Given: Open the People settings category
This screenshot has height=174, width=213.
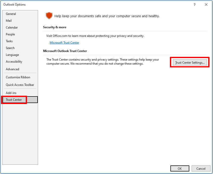Looking at the screenshot, I should tap(10, 34).
